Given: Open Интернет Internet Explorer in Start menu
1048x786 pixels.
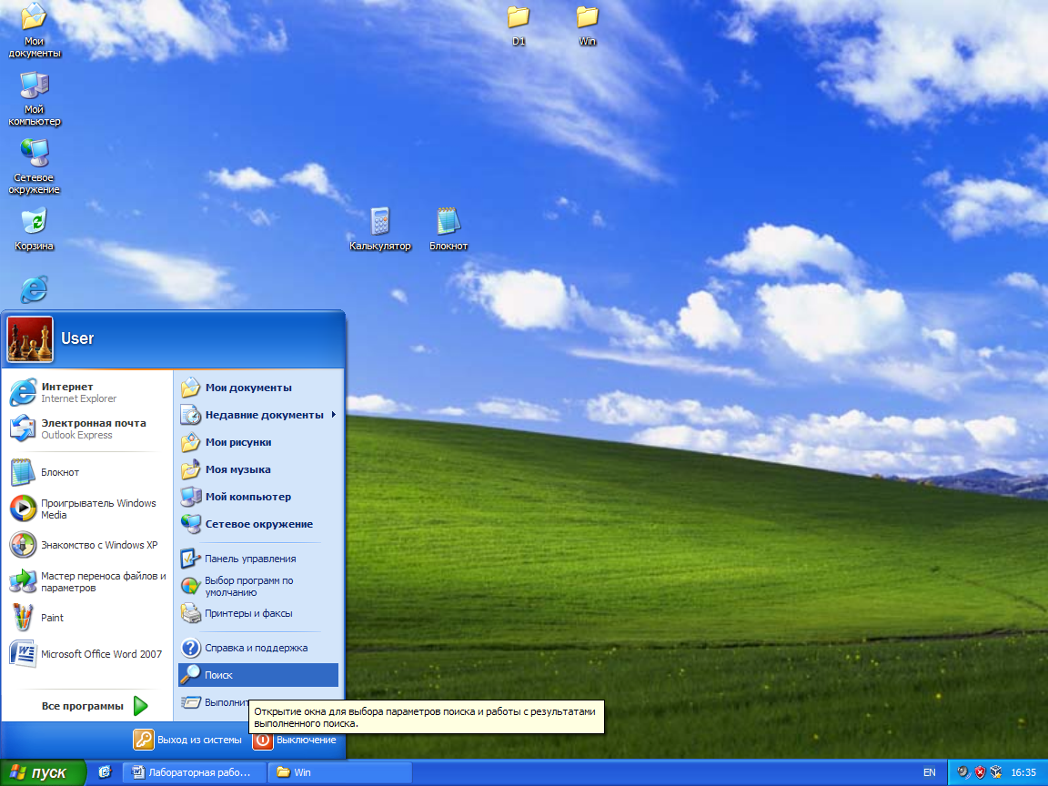Looking at the screenshot, I should click(87, 392).
